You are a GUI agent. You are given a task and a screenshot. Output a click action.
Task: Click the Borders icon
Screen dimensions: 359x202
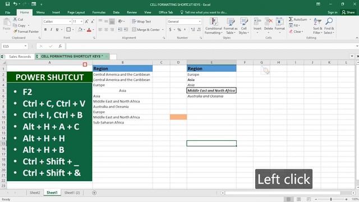(x=68, y=30)
